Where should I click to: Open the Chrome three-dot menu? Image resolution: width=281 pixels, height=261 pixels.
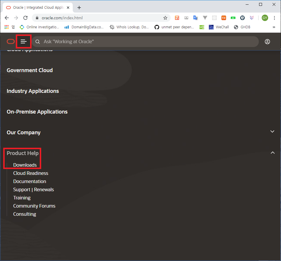click(x=274, y=18)
